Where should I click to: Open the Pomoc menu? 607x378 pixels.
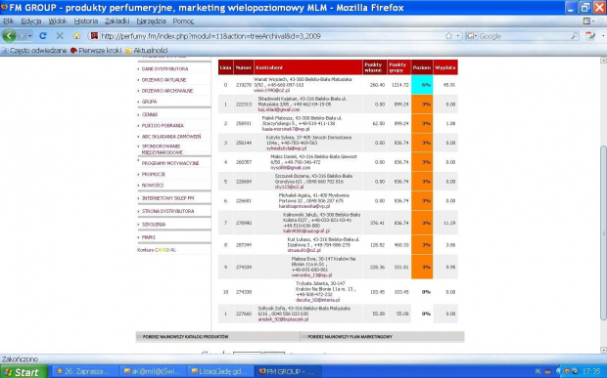[183, 21]
